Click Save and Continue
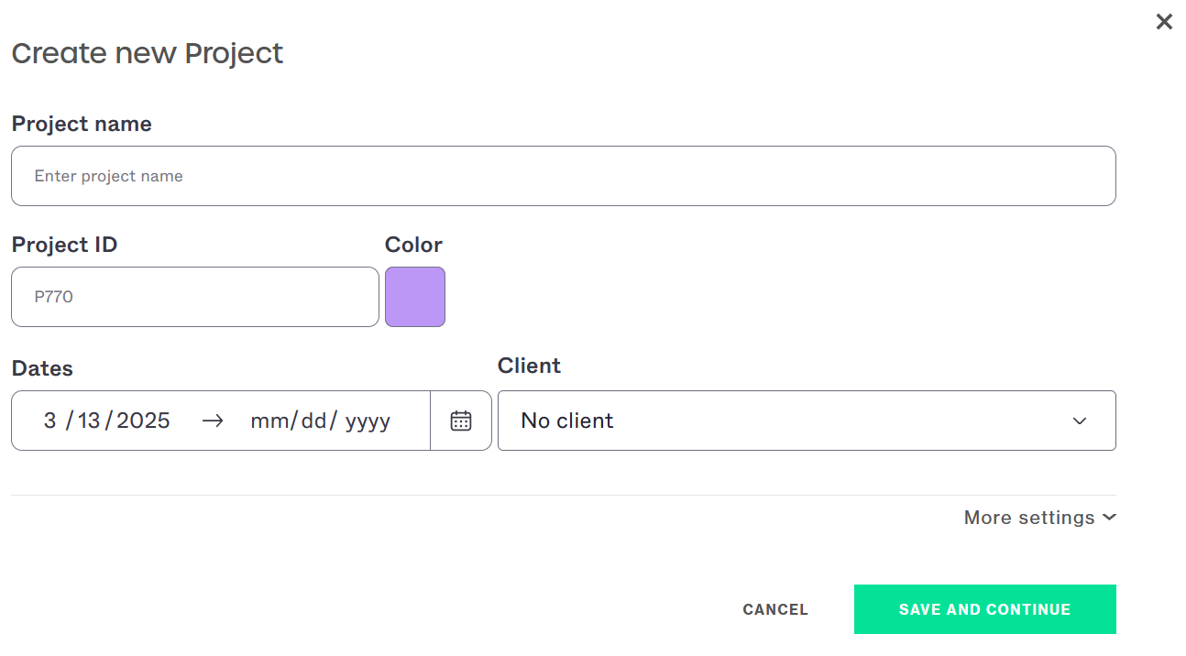Screen dimensions: 1186x656 click(985, 609)
